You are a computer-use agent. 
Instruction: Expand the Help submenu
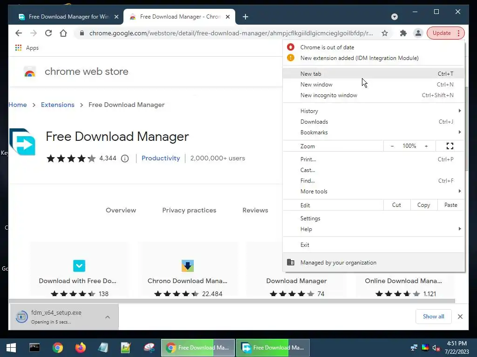(x=373, y=229)
